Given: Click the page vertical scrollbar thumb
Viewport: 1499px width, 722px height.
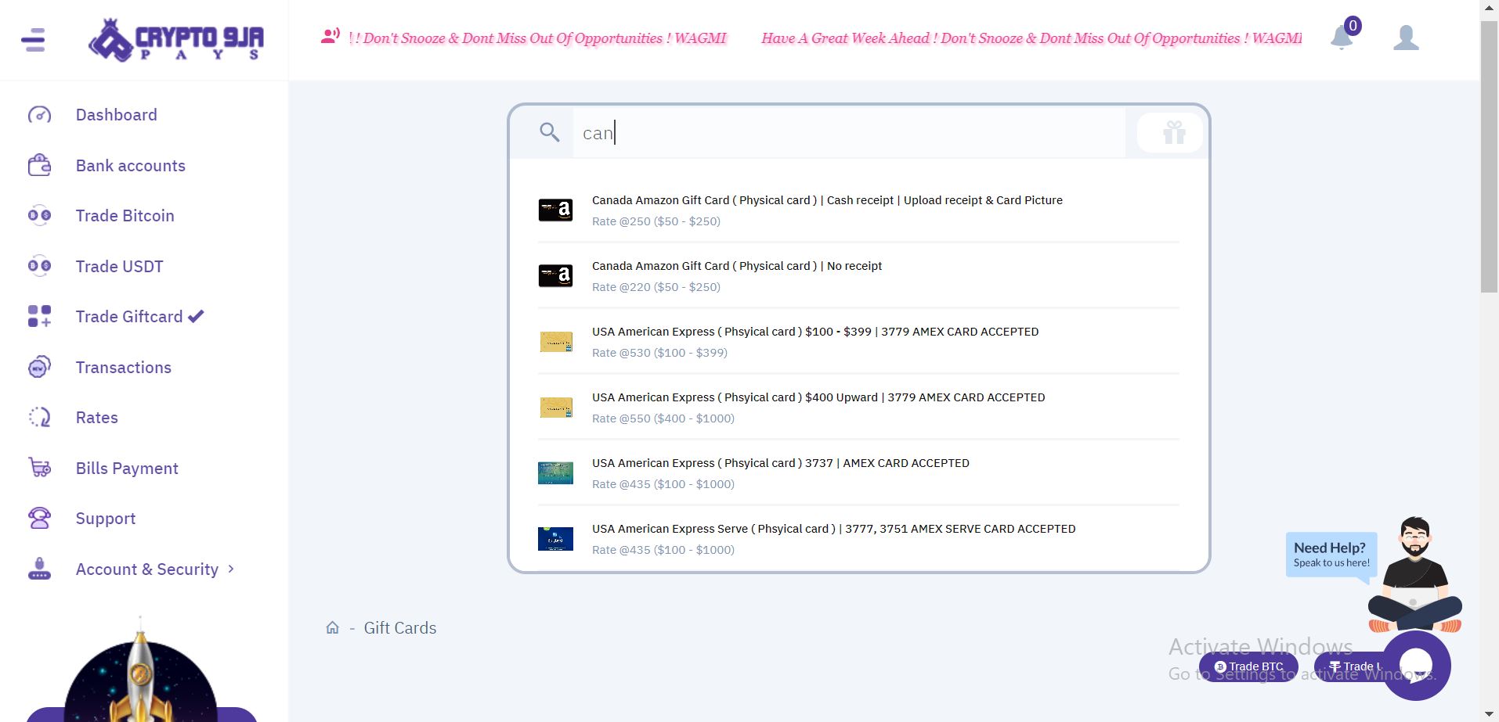Looking at the screenshot, I should point(1489,156).
